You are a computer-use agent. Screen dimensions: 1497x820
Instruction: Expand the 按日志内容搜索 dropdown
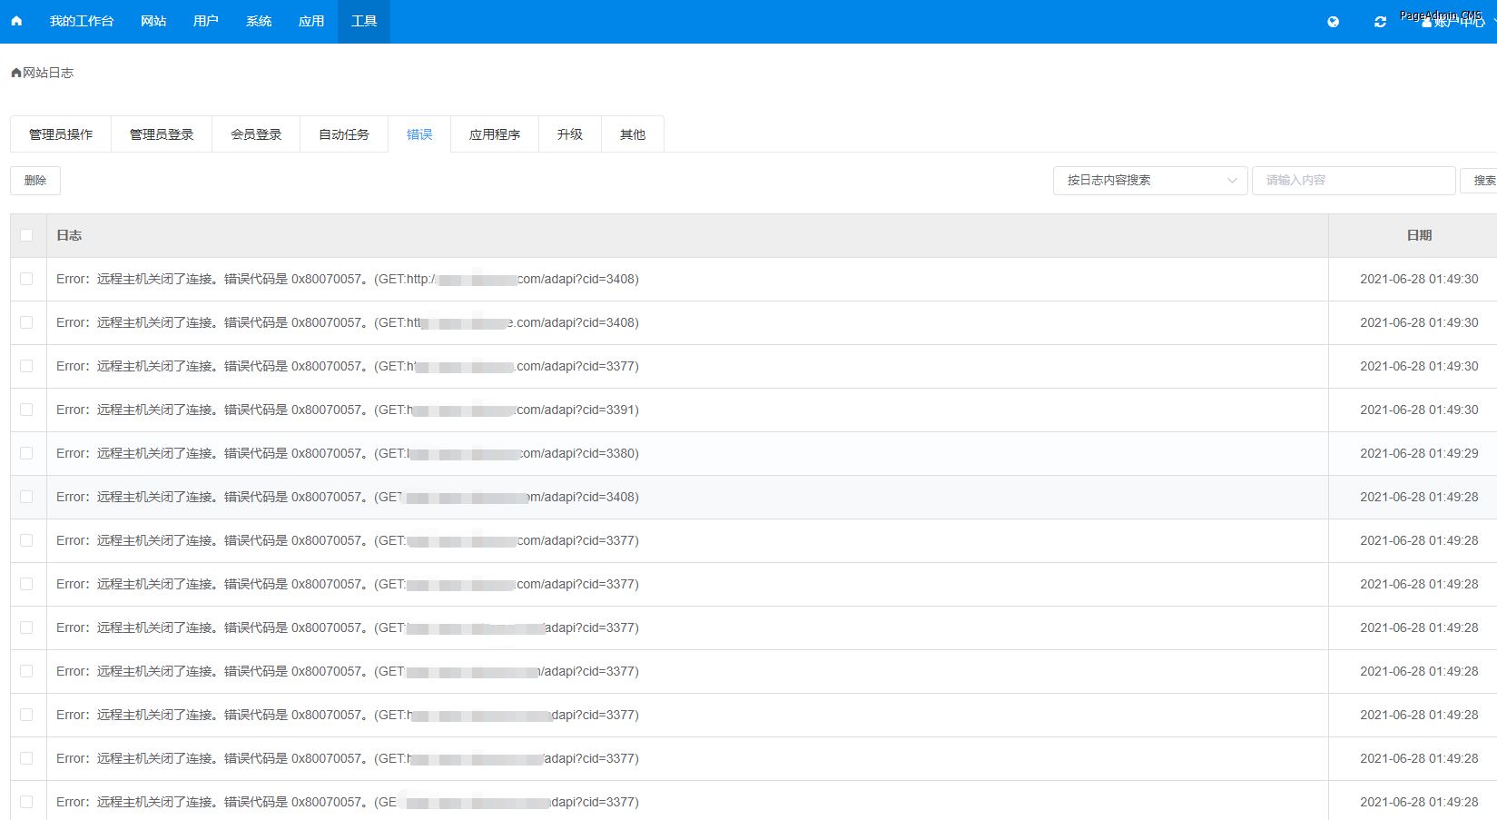point(1150,181)
